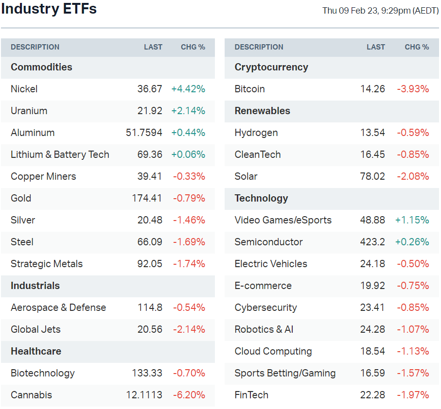This screenshot has width=441, height=409.
Task: Open the Cannabis ETF row
Action: (x=31, y=395)
